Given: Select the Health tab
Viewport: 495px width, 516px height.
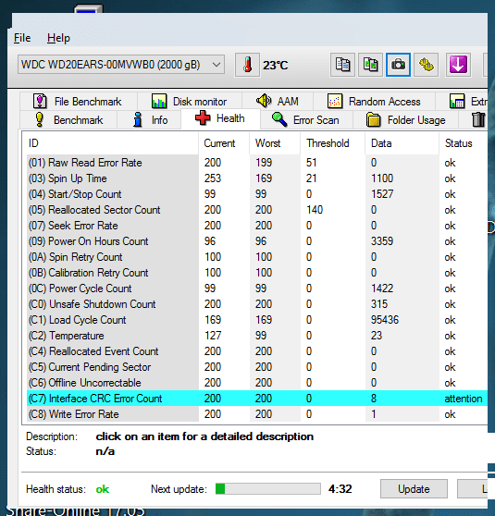Looking at the screenshot, I should click(x=220, y=118).
